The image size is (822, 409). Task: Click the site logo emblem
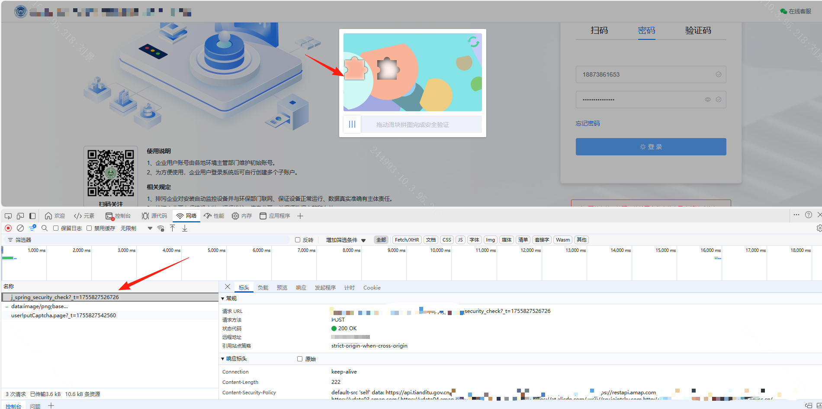(x=20, y=12)
